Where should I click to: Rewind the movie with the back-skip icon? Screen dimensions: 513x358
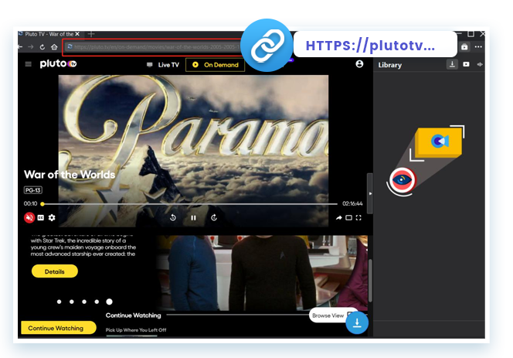173,217
